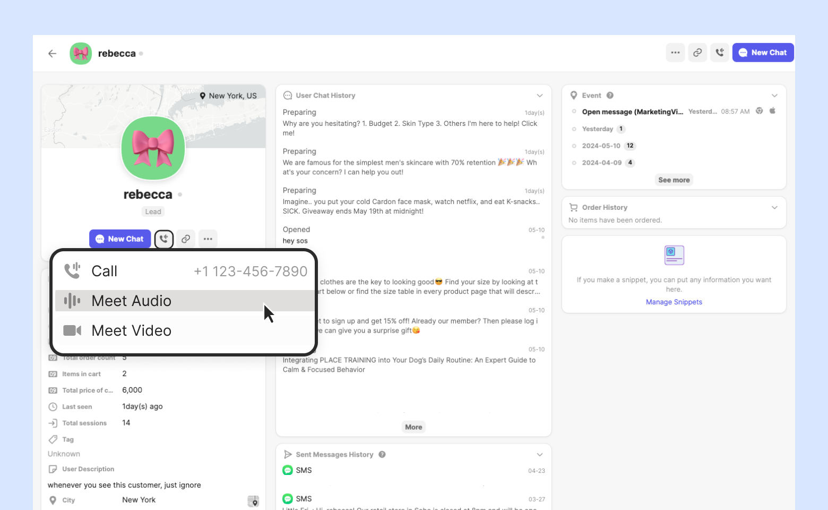
Task: Open the map button in the City row
Action: 253,501
